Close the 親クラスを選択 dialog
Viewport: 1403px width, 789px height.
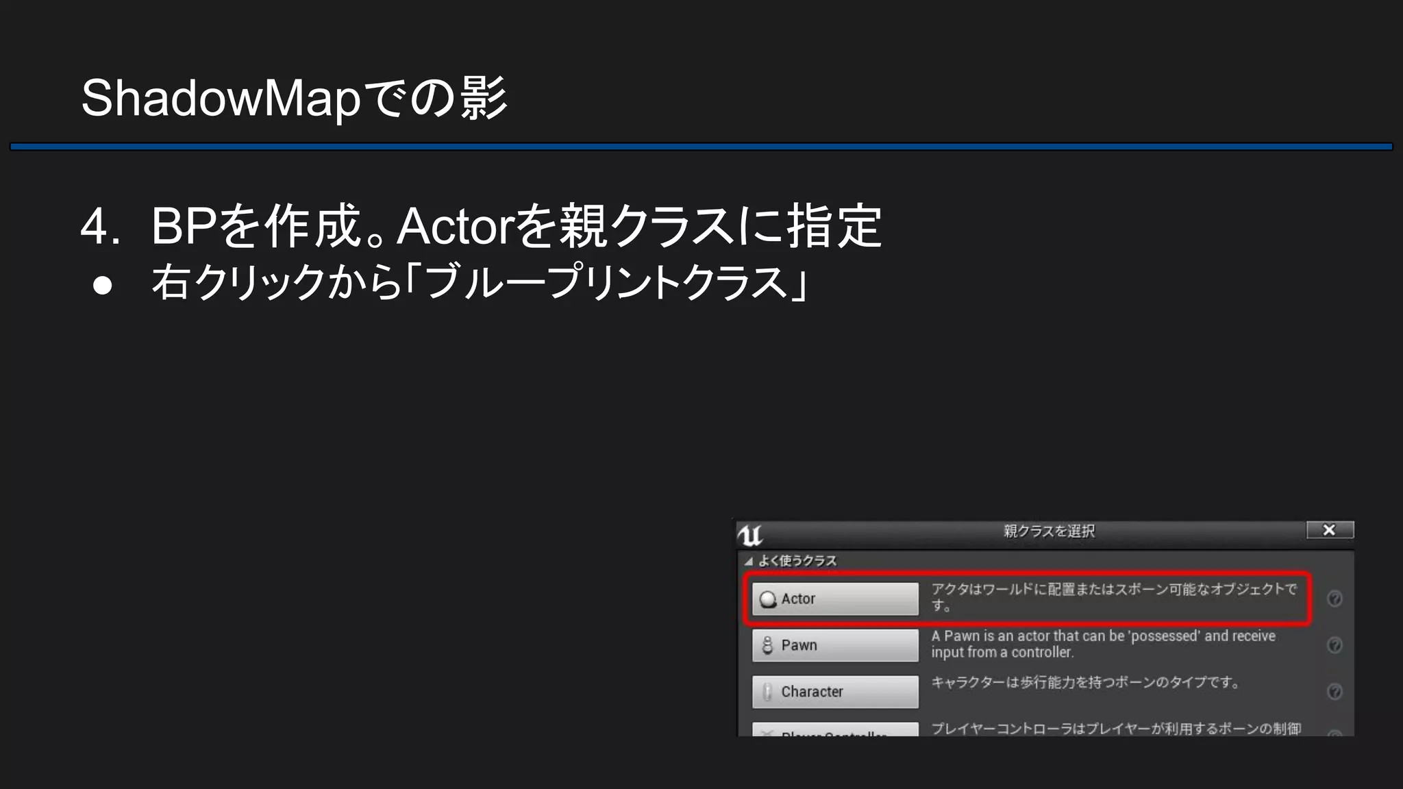pyautogui.click(x=1330, y=530)
